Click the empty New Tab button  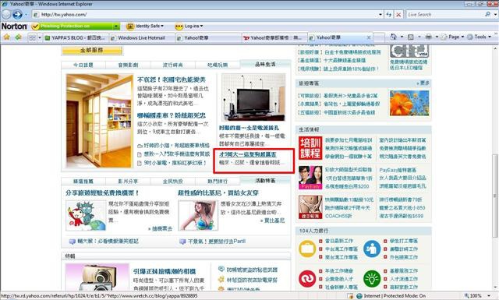point(379,37)
